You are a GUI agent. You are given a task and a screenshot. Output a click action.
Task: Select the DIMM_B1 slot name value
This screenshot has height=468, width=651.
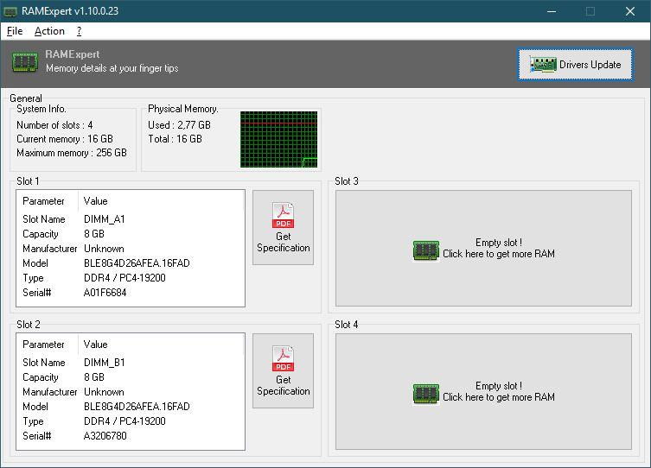(x=105, y=363)
